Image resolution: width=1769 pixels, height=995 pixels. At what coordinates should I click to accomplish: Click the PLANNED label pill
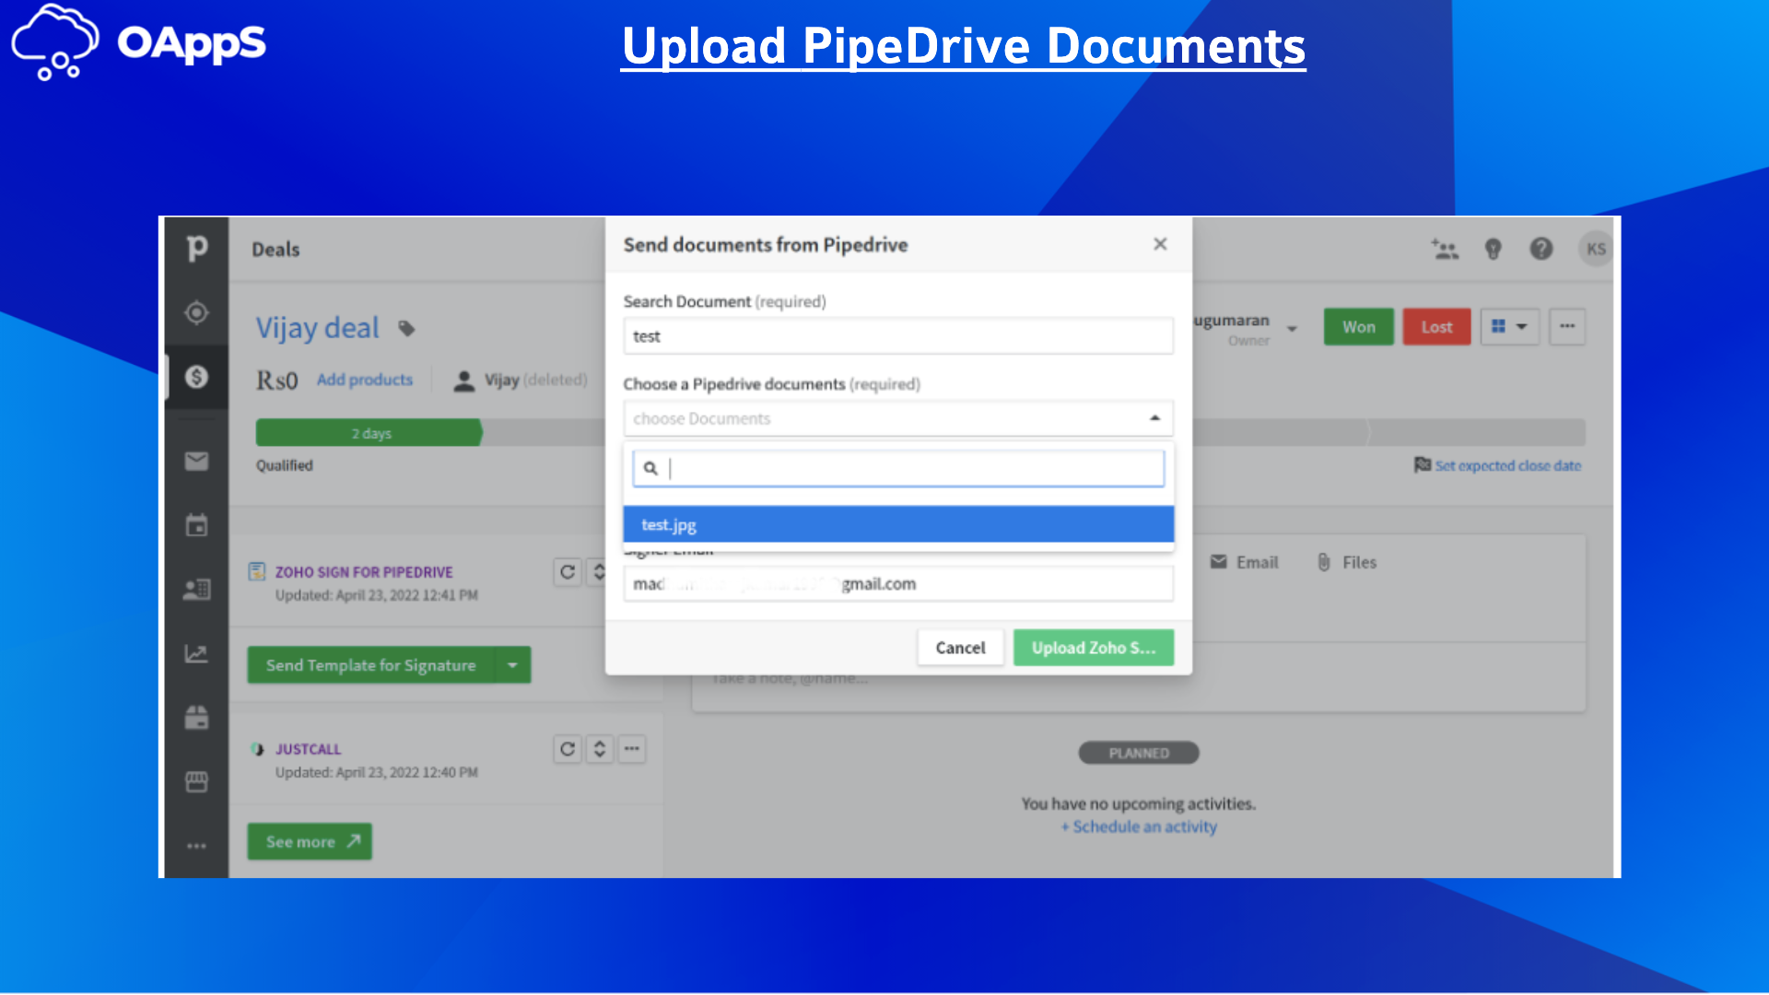(x=1139, y=754)
